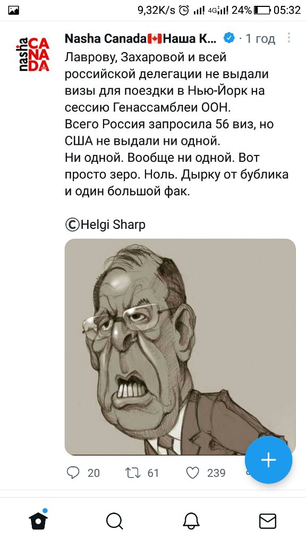Retweet using the retweet arrows icon

133,473
